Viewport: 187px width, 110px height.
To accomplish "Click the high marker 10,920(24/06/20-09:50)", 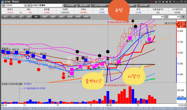I will coord(118,22).
